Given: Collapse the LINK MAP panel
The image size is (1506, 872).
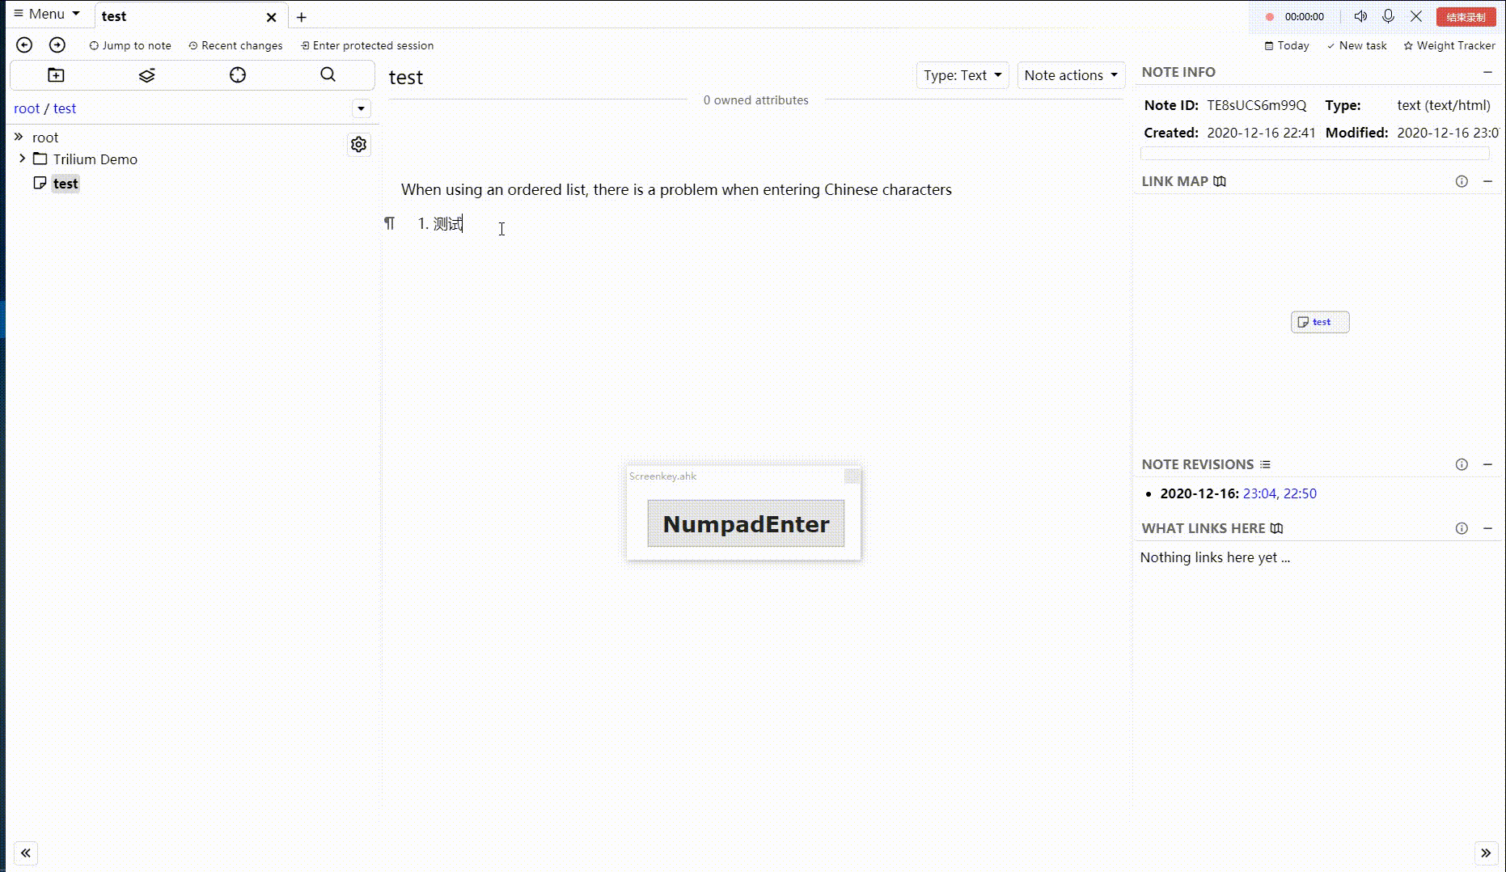Looking at the screenshot, I should [x=1489, y=181].
